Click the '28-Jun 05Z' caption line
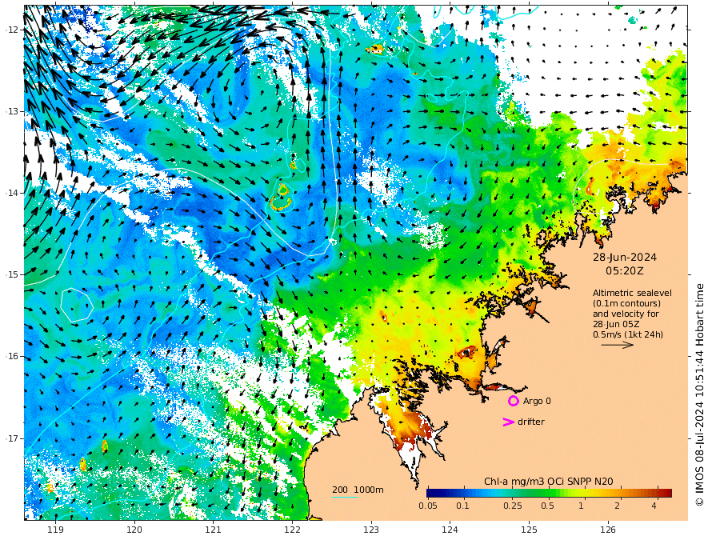This screenshot has height=544, width=704. point(616,324)
